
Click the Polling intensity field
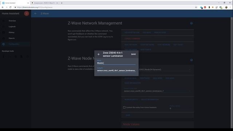180,108
